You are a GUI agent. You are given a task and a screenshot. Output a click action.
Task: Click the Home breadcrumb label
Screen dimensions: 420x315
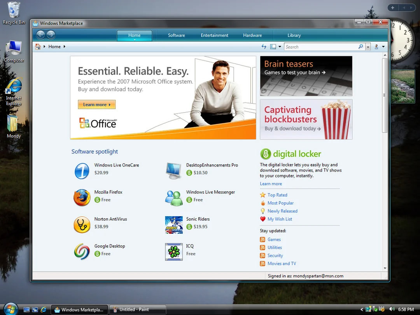[x=54, y=47]
